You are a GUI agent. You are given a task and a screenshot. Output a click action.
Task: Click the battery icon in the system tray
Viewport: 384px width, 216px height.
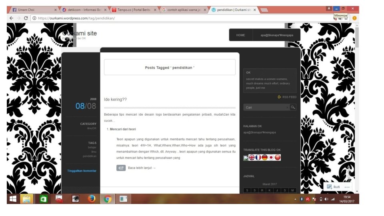321,199
